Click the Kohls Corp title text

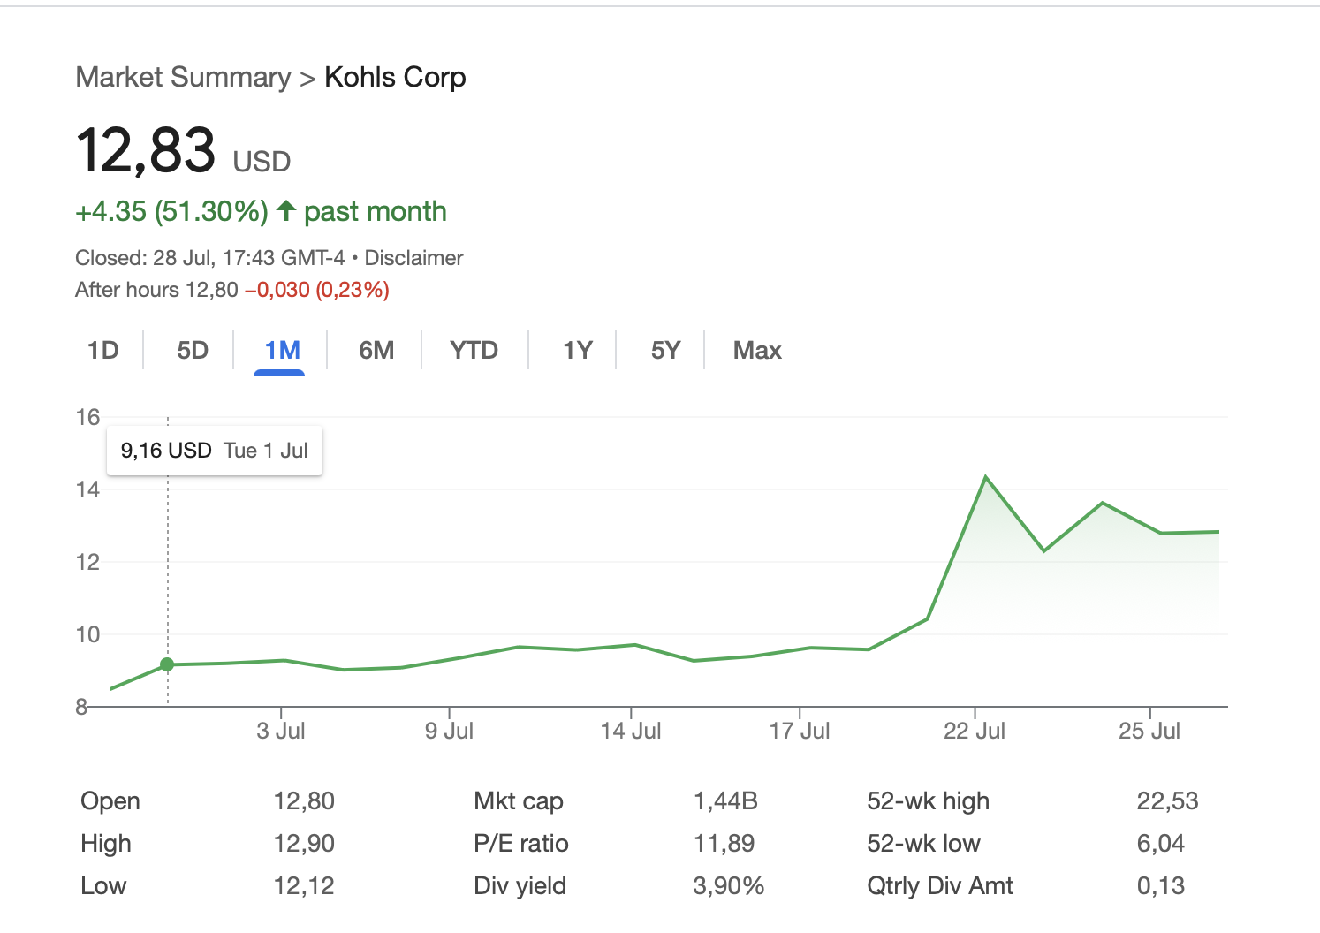(395, 78)
